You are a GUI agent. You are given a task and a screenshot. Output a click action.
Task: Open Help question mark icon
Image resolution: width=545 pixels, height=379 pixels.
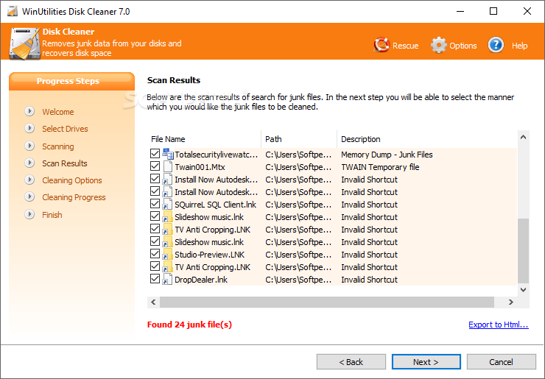[x=496, y=45]
